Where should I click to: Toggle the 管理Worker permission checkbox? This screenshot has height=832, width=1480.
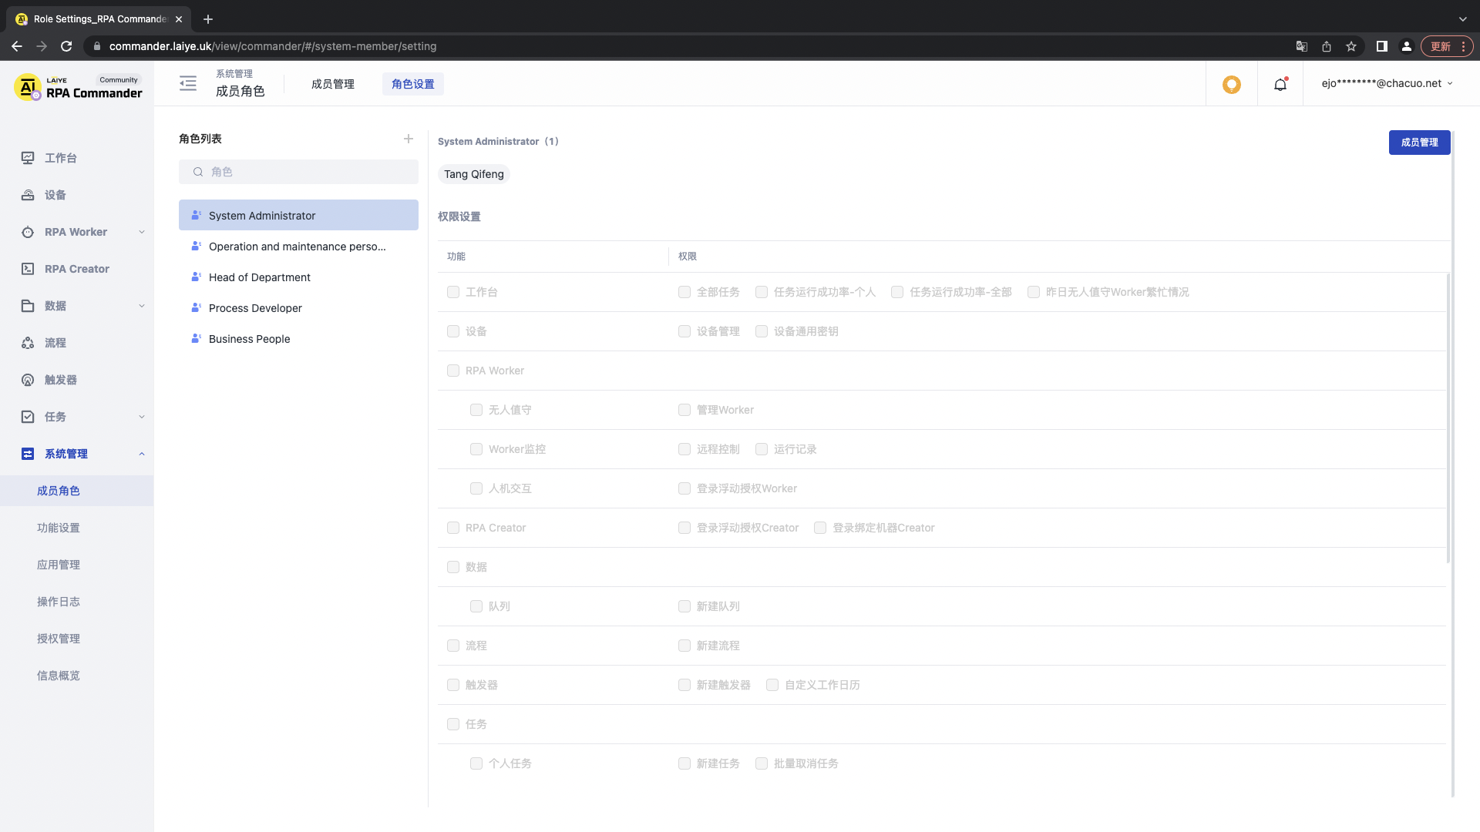click(x=684, y=410)
